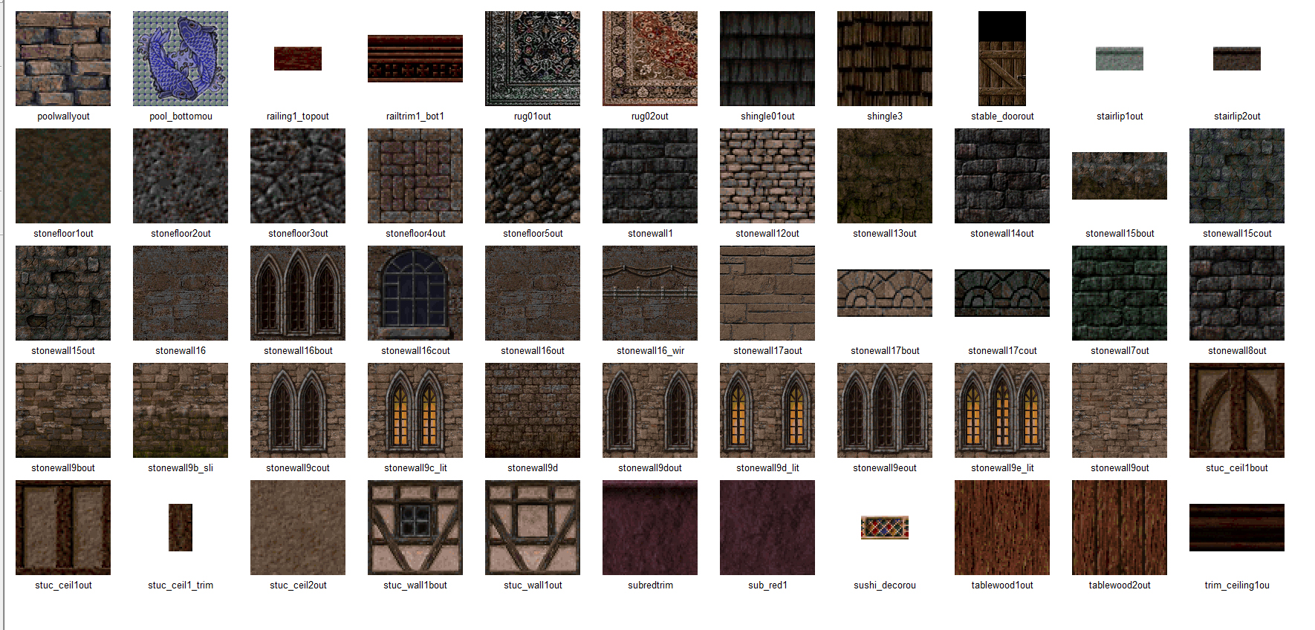Viewport: 1315px width, 630px height.
Task: Pick the stonefloor4out tile texture
Action: coord(415,176)
